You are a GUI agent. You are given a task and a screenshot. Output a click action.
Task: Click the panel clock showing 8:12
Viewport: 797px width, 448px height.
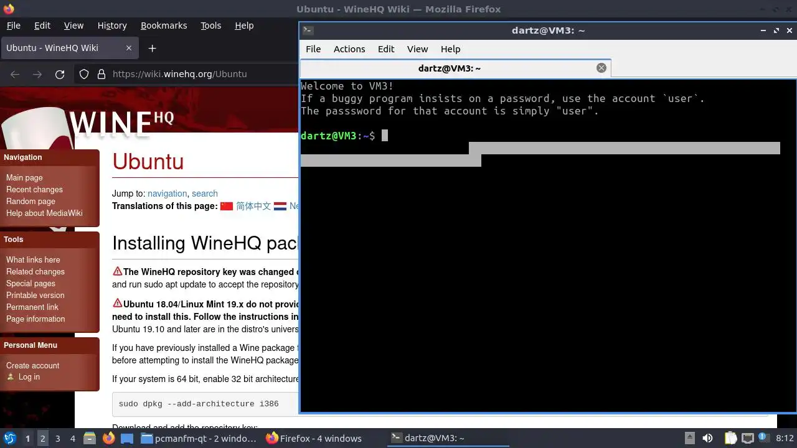tap(785, 438)
